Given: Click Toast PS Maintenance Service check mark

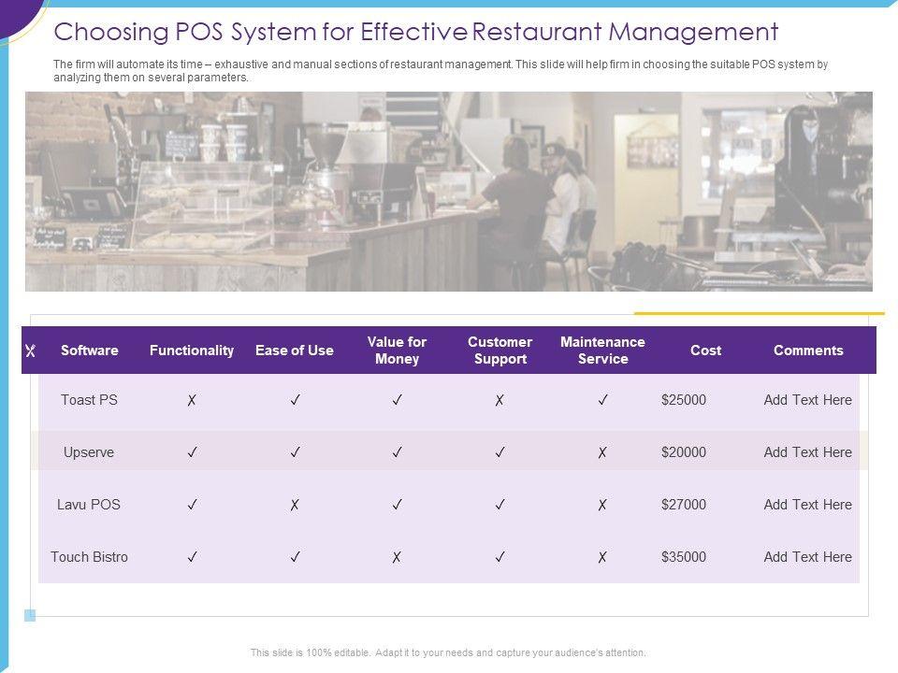Looking at the screenshot, I should (x=602, y=400).
